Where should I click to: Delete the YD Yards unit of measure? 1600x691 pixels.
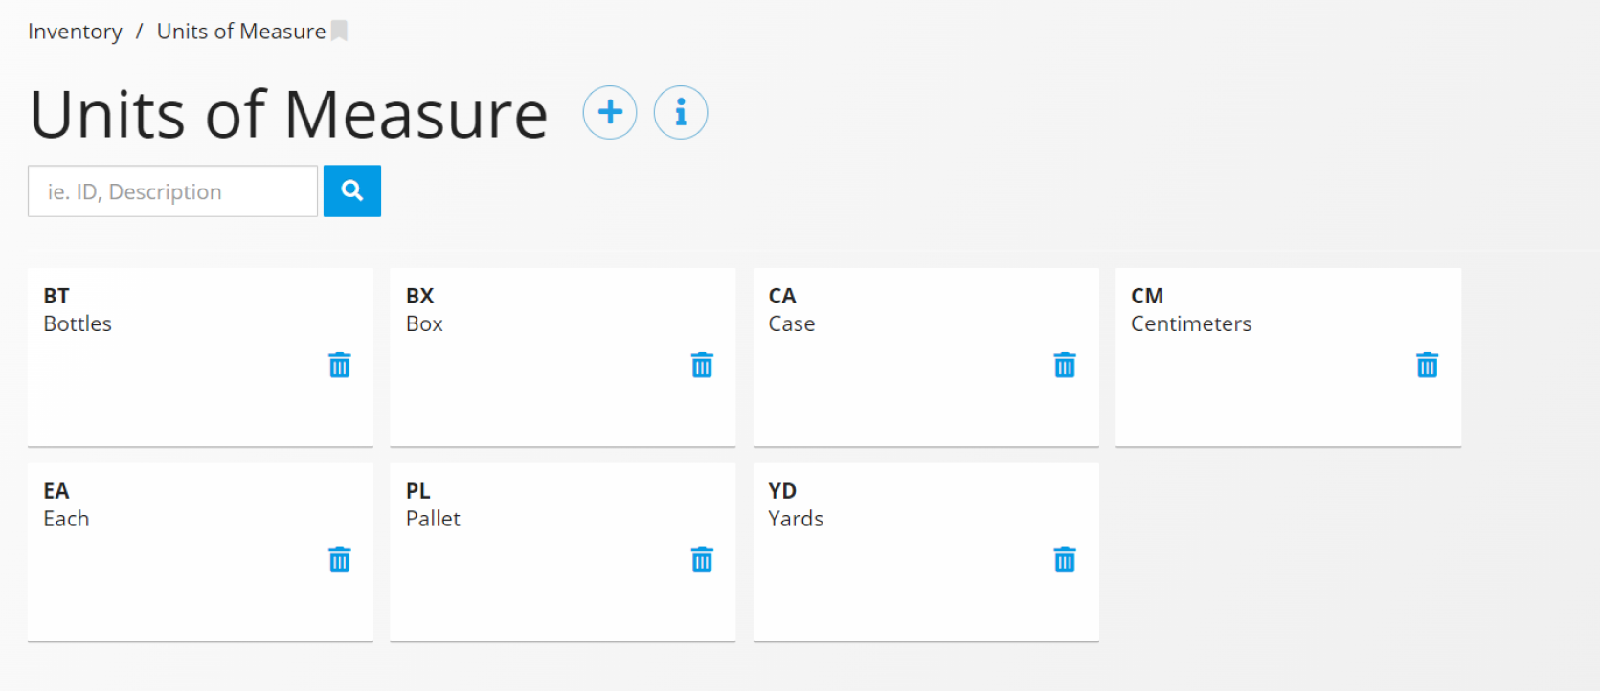1065,560
